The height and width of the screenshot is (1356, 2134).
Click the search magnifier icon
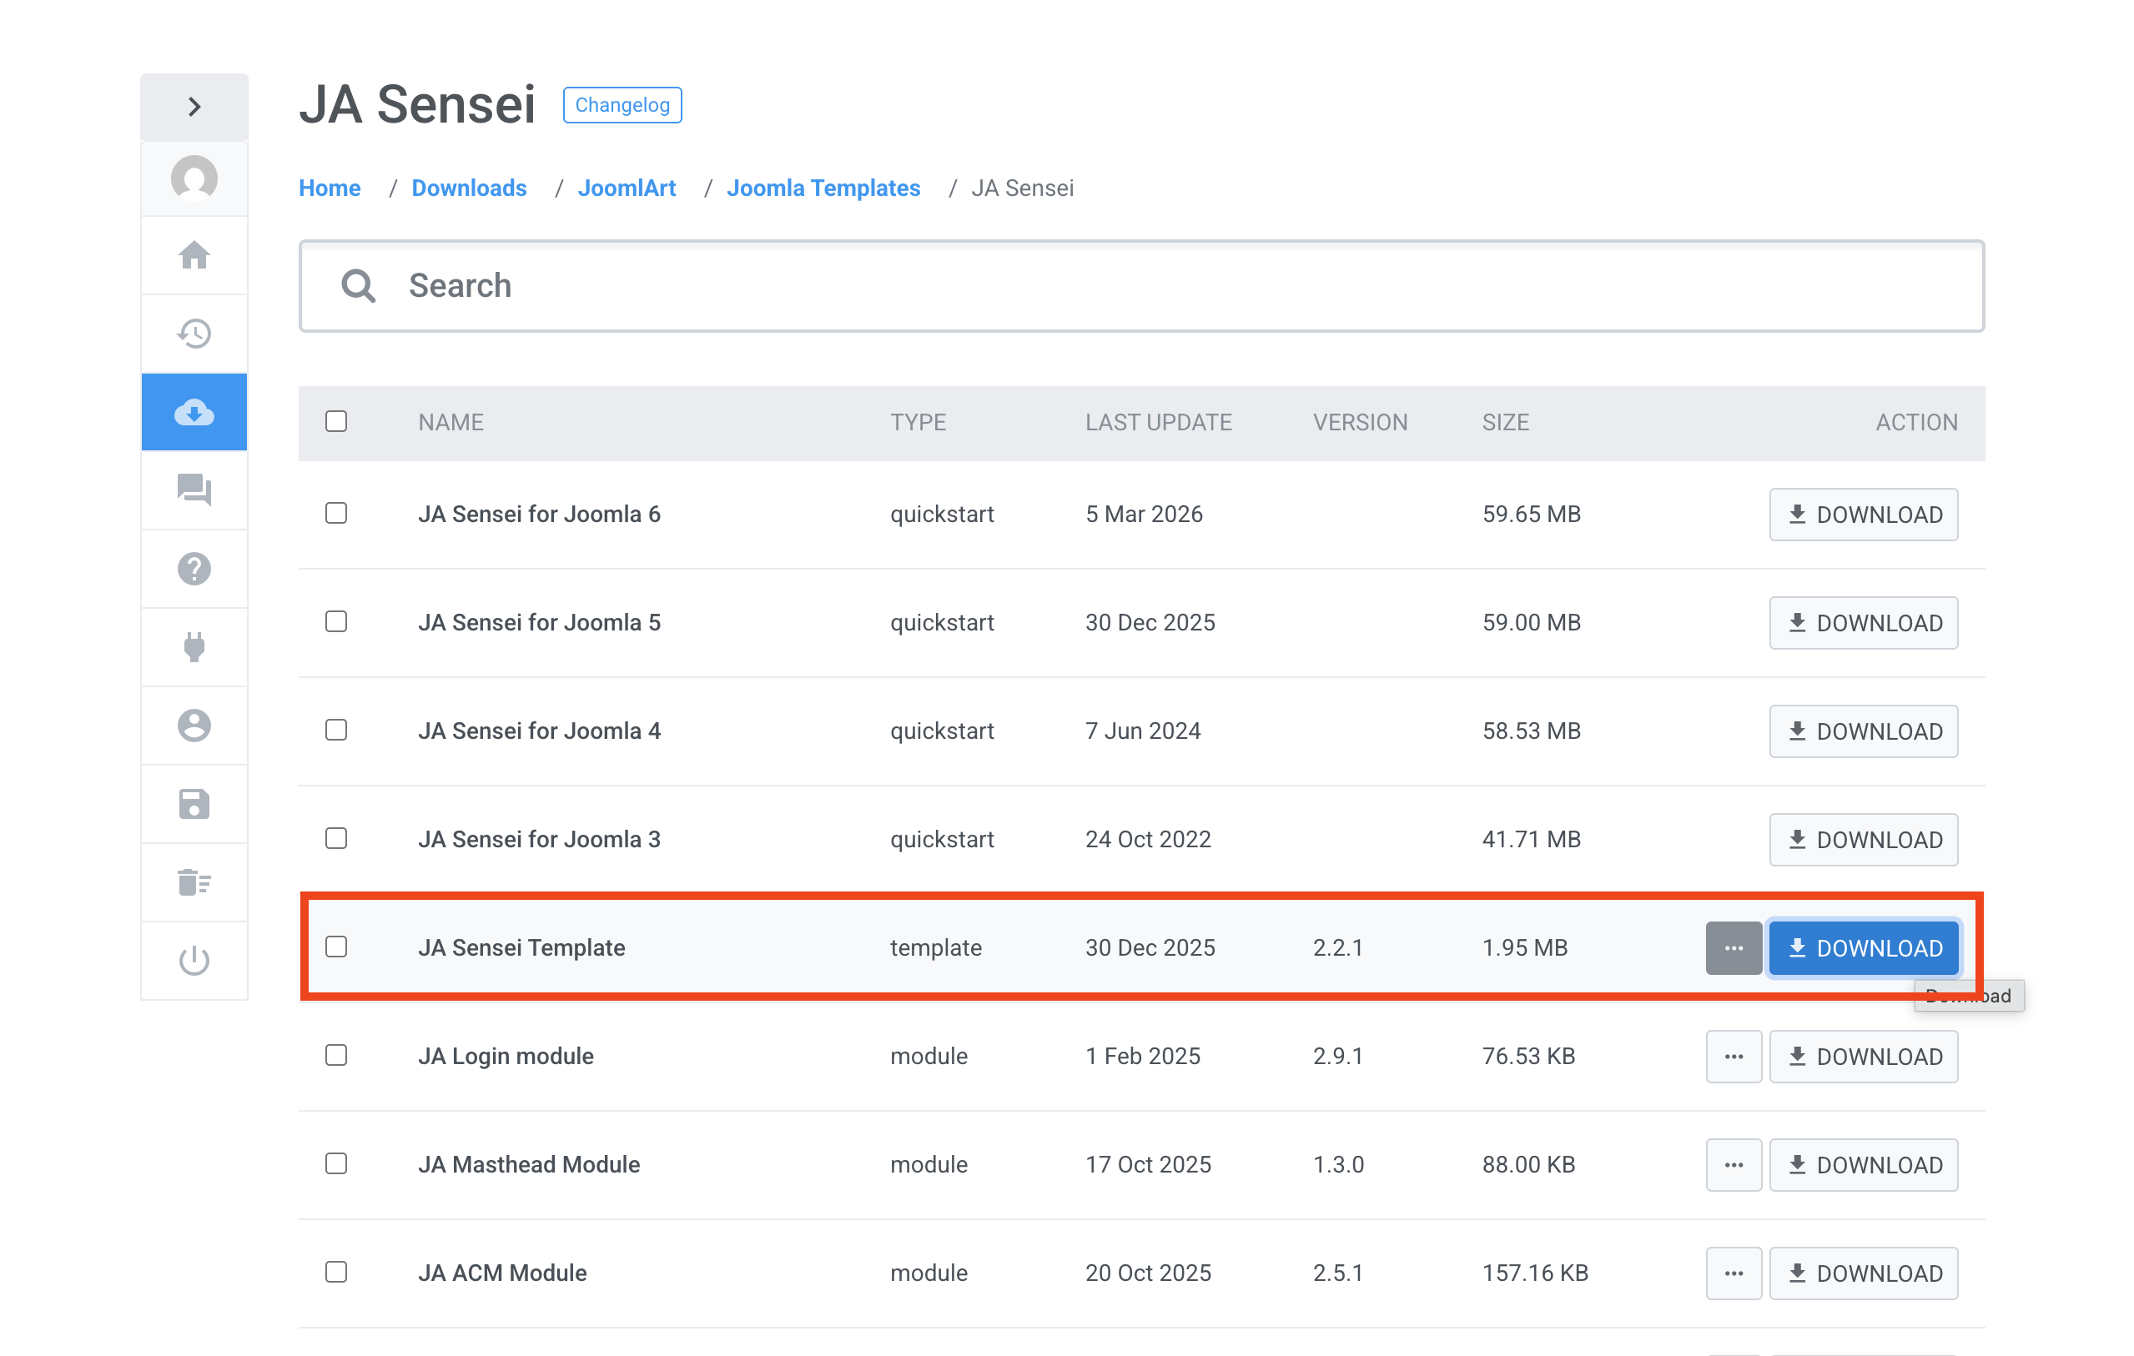coord(358,286)
